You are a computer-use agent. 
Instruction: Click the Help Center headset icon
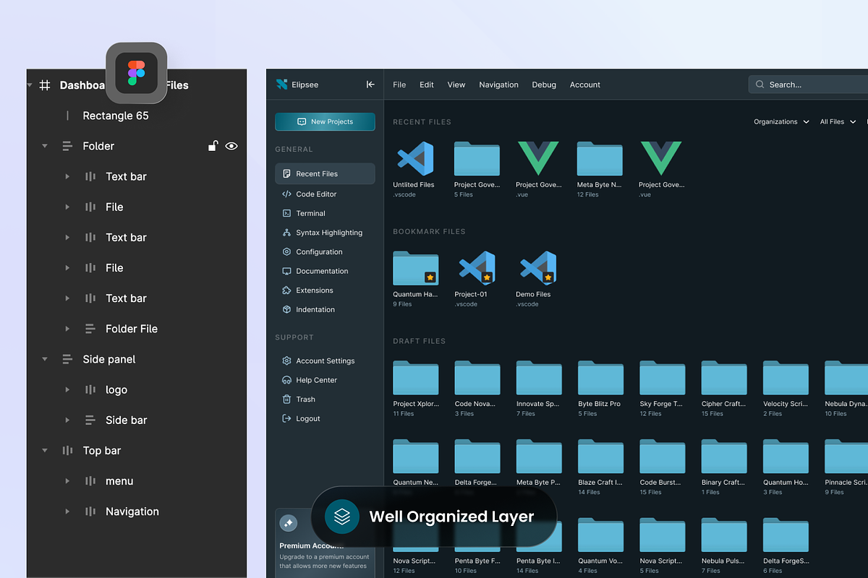[x=286, y=380]
